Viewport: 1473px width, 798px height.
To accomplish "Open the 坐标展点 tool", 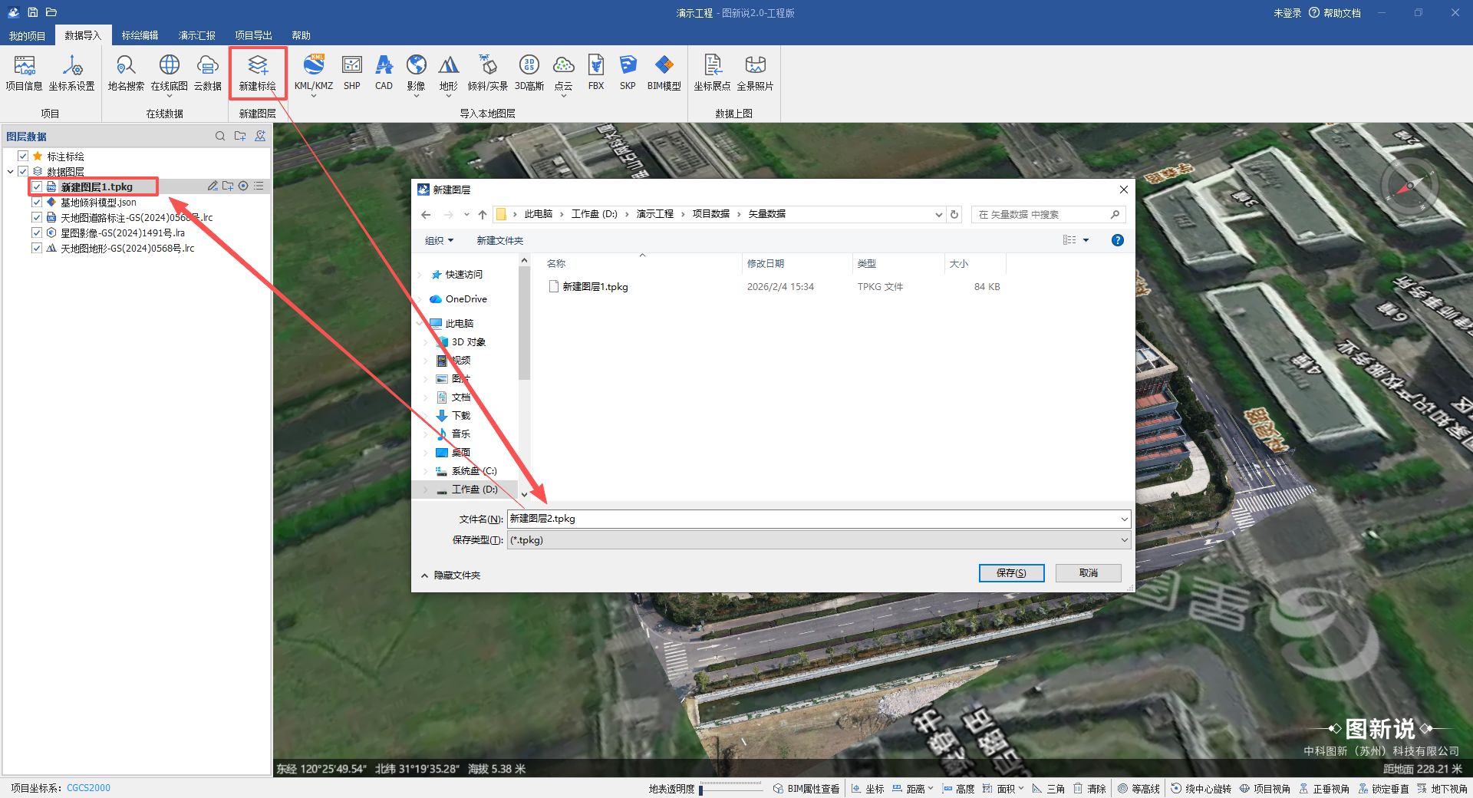I will 713,73.
